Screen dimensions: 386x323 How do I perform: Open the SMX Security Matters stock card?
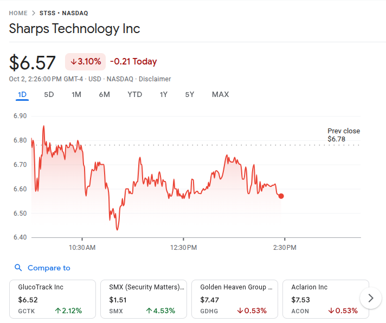click(x=143, y=299)
